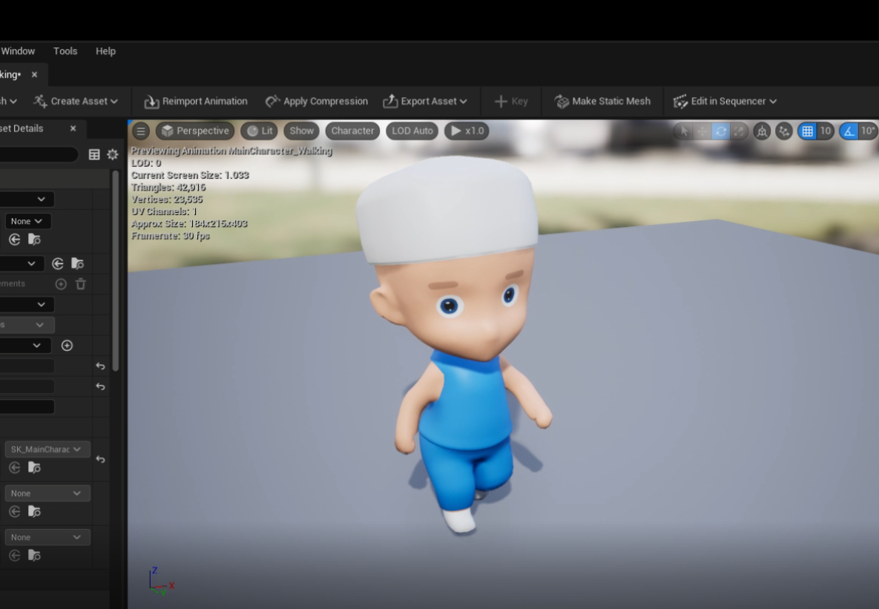Reset SK_MainCharac property to default
This screenshot has height=609, width=879.
(x=100, y=460)
